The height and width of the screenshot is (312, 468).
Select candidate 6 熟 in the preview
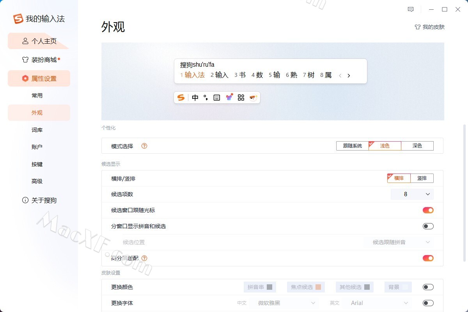(x=292, y=75)
